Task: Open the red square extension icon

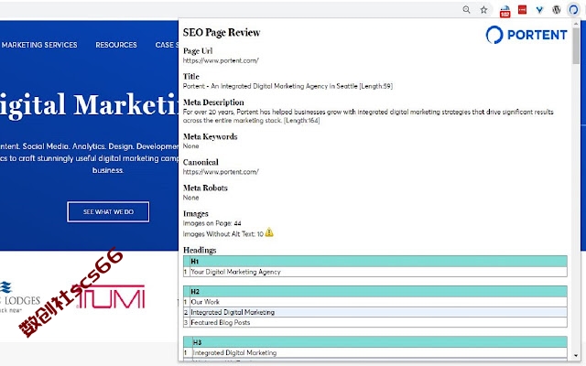Action: click(x=522, y=10)
